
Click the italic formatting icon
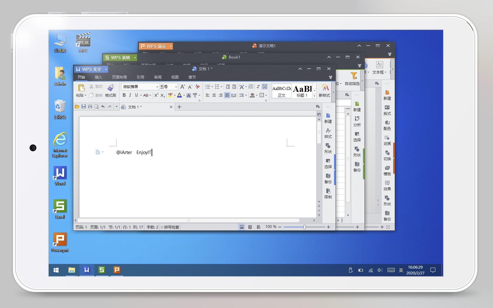(130, 95)
